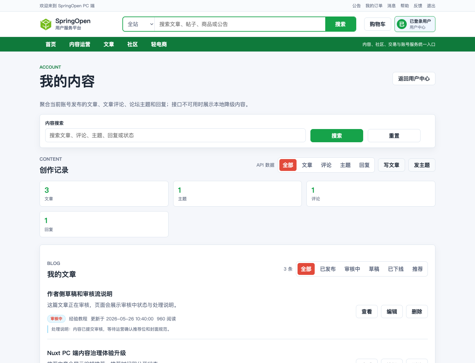Image resolution: width=475 pixels, height=363 pixels.
Task: Open 文章 in the green nav bar
Action: pos(109,44)
